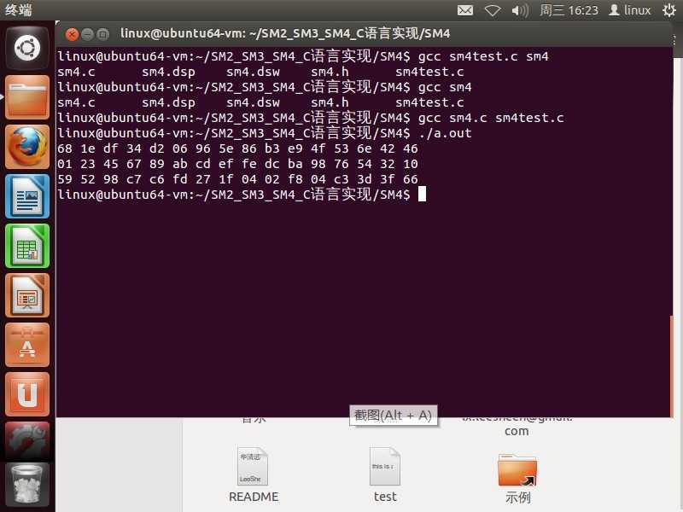This screenshot has width=683, height=512.
Task: Click the terminal vertical scrollbar
Action: click(x=671, y=366)
